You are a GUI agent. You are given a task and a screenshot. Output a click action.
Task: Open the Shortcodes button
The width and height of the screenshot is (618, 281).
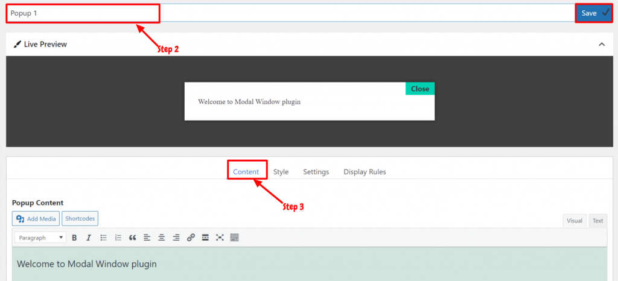[x=80, y=218]
